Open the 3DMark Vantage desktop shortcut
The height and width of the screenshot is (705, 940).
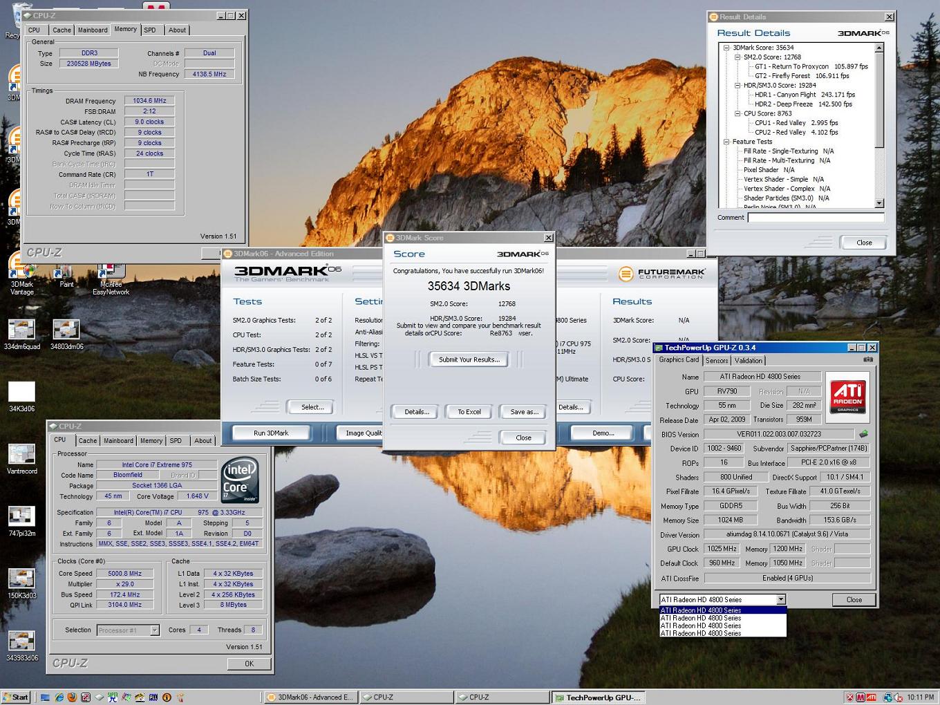tap(21, 278)
